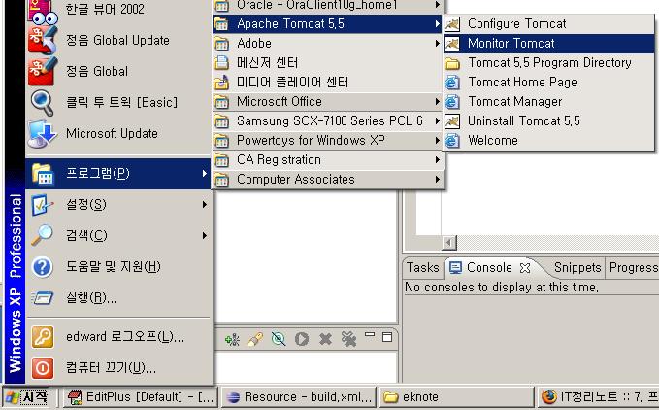Close the Console view tab

click(525, 268)
